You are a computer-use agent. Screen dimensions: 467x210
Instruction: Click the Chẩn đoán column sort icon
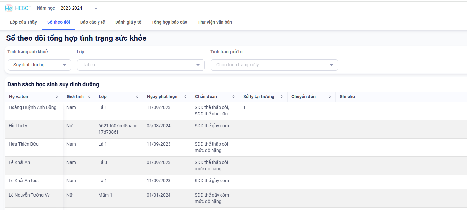(x=233, y=97)
